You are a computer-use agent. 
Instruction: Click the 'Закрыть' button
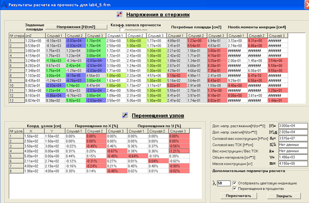click(x=284, y=196)
